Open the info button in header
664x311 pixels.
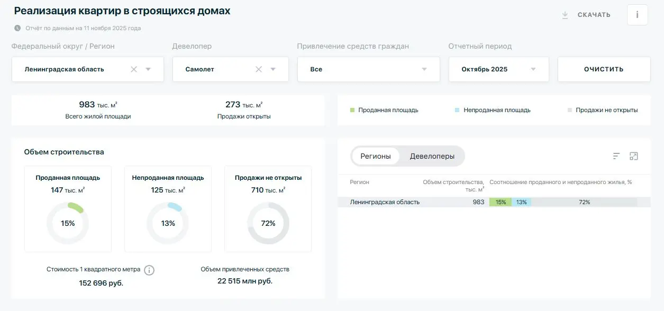637,15
